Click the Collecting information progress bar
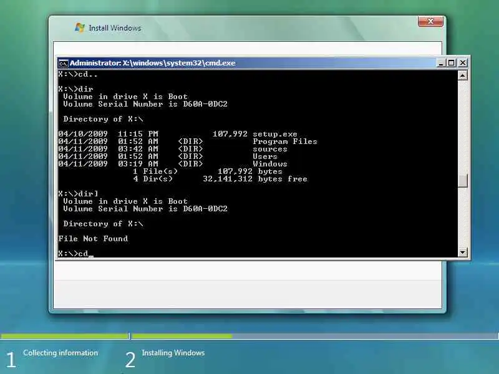499x374 pixels. pyautogui.click(x=65, y=336)
